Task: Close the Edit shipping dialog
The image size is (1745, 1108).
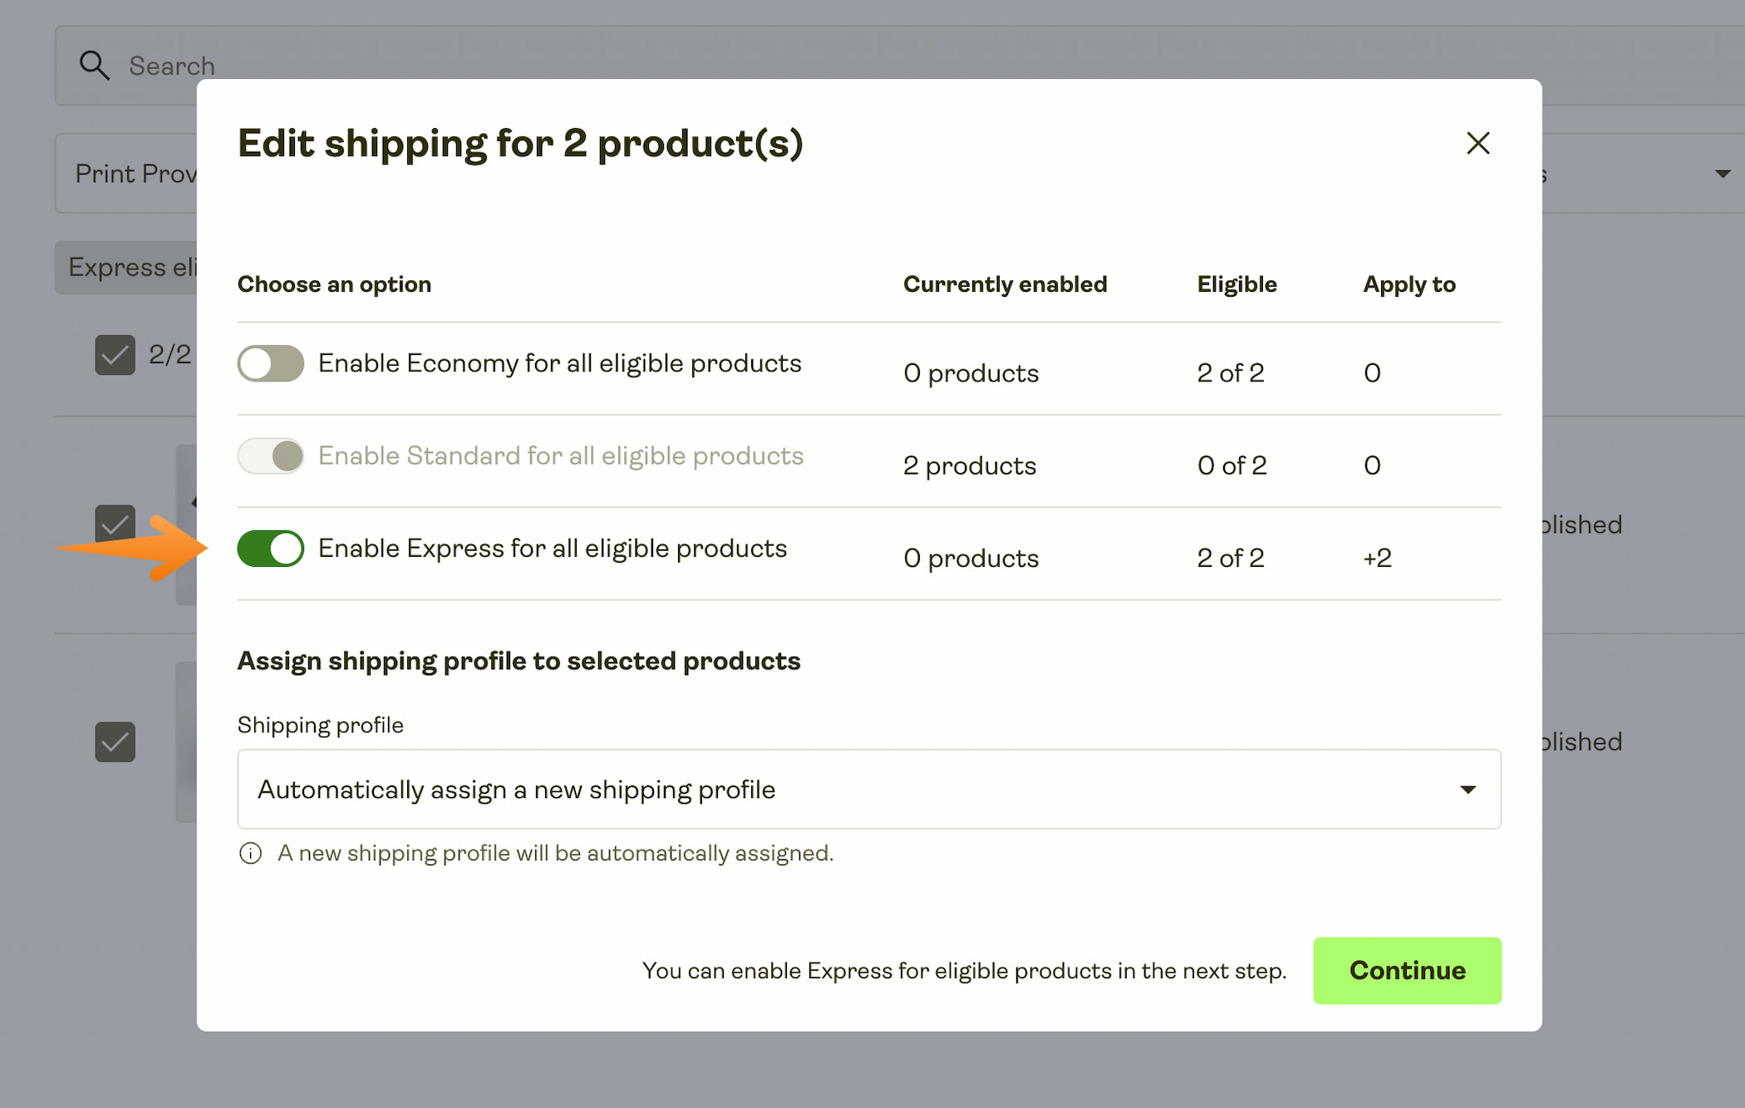Action: coord(1477,143)
